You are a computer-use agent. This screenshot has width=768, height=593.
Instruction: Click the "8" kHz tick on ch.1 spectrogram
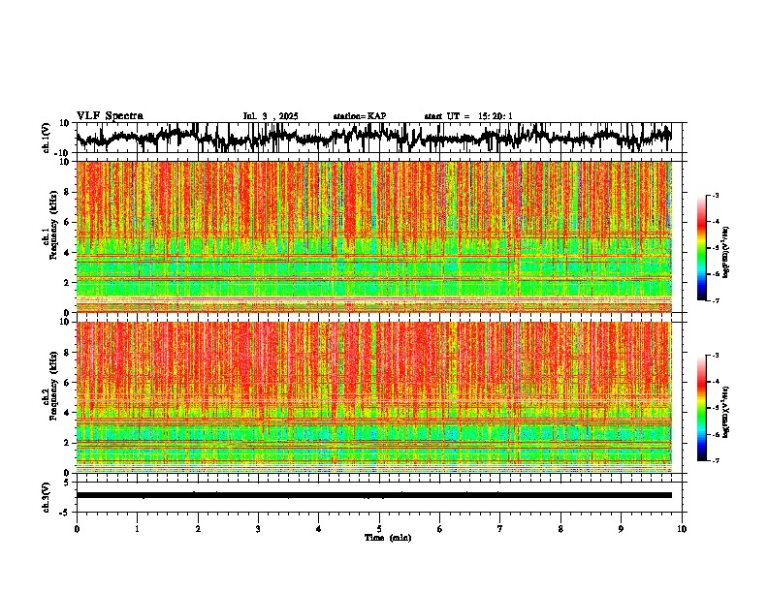pos(67,192)
